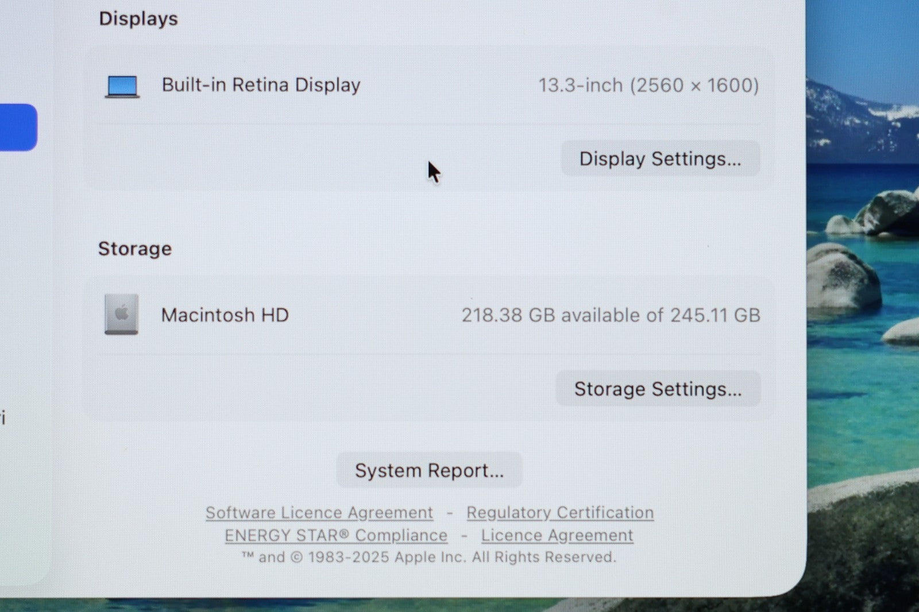Click the Macintosh HD drive icon
Image resolution: width=919 pixels, height=612 pixels.
[121, 314]
